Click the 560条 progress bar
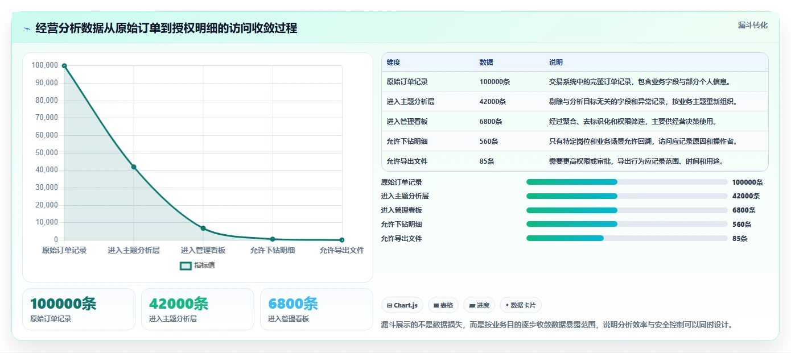Viewport: 791px width, 353px height. pyautogui.click(x=627, y=225)
